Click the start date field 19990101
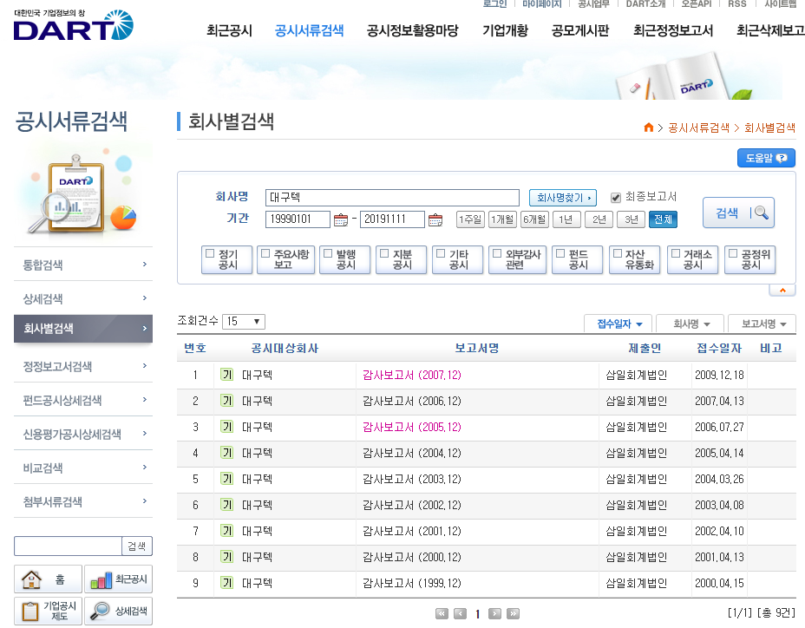805x628 pixels. tap(298, 219)
